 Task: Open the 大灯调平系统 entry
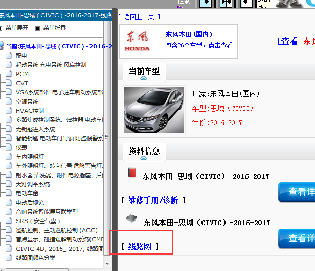coord(33,184)
